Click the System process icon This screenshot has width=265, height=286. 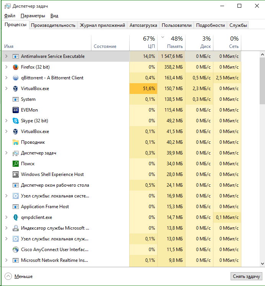15,99
